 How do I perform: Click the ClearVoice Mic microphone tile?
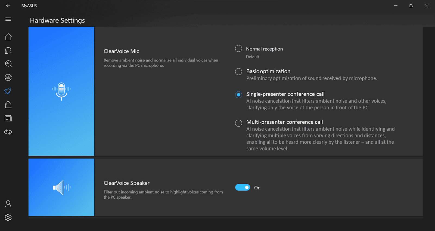point(61,91)
